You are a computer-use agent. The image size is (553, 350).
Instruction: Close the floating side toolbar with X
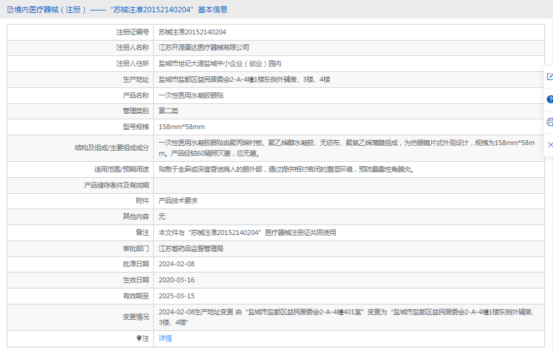click(549, 145)
